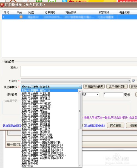Pick 系统-电子面单-国通快递 entry
137x168 pixels.
pyautogui.click(x=49, y=122)
